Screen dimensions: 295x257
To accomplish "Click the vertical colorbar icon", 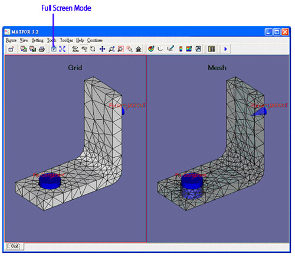I will (181, 49).
